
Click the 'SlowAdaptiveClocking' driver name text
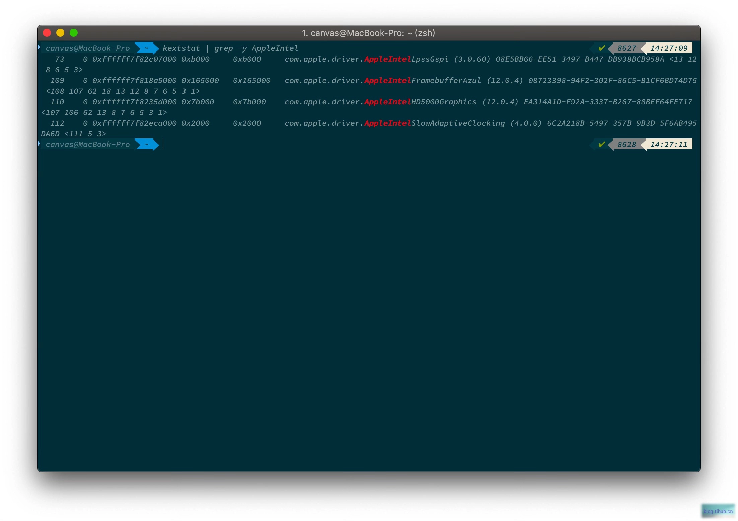[x=458, y=123]
